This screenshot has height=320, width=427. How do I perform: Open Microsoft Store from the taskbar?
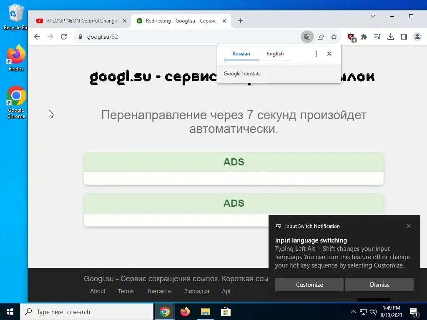point(226,312)
